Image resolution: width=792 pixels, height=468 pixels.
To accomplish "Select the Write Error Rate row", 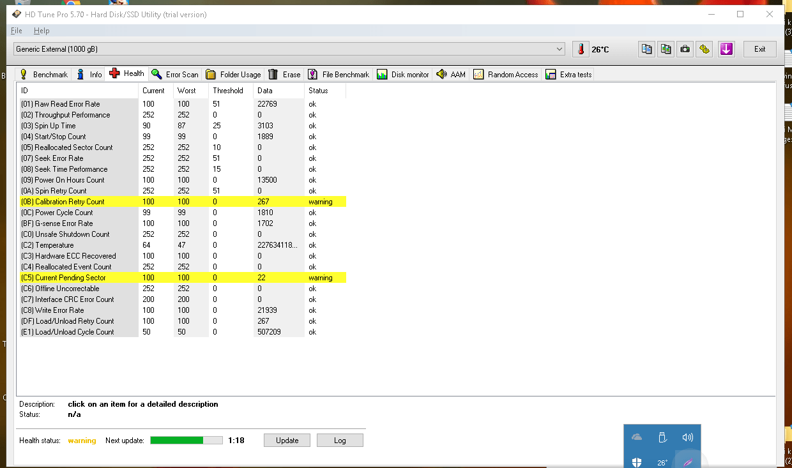I will [x=183, y=310].
